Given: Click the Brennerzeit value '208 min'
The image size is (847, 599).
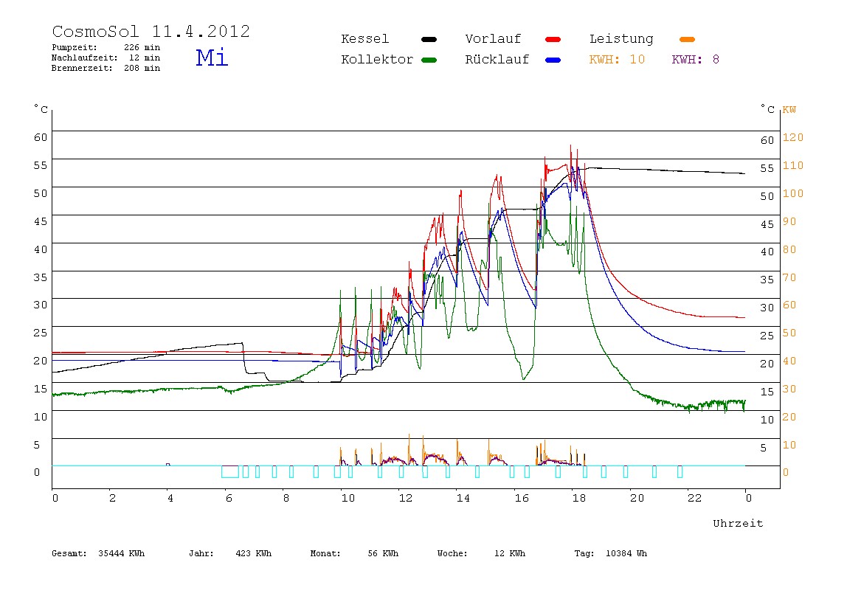Looking at the screenshot, I should click(142, 68).
